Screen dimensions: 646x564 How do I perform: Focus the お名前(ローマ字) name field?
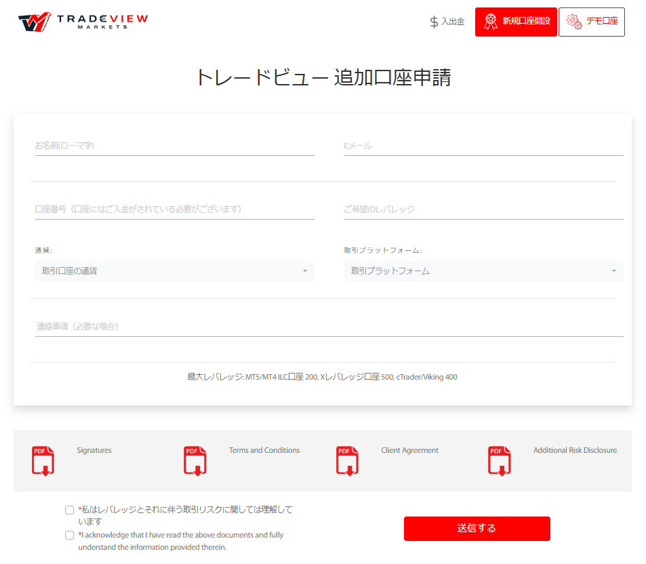click(x=174, y=146)
